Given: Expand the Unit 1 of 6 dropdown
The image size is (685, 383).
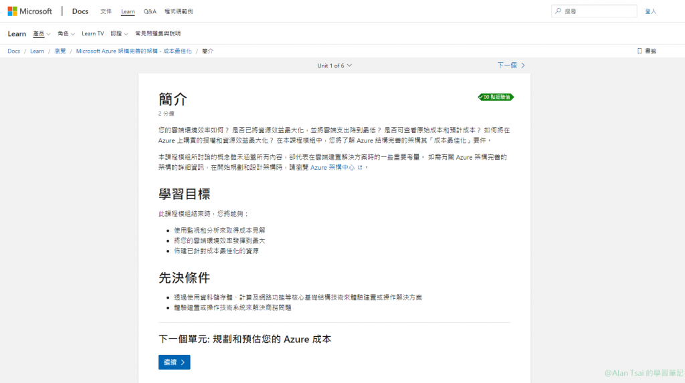Looking at the screenshot, I should tap(334, 66).
